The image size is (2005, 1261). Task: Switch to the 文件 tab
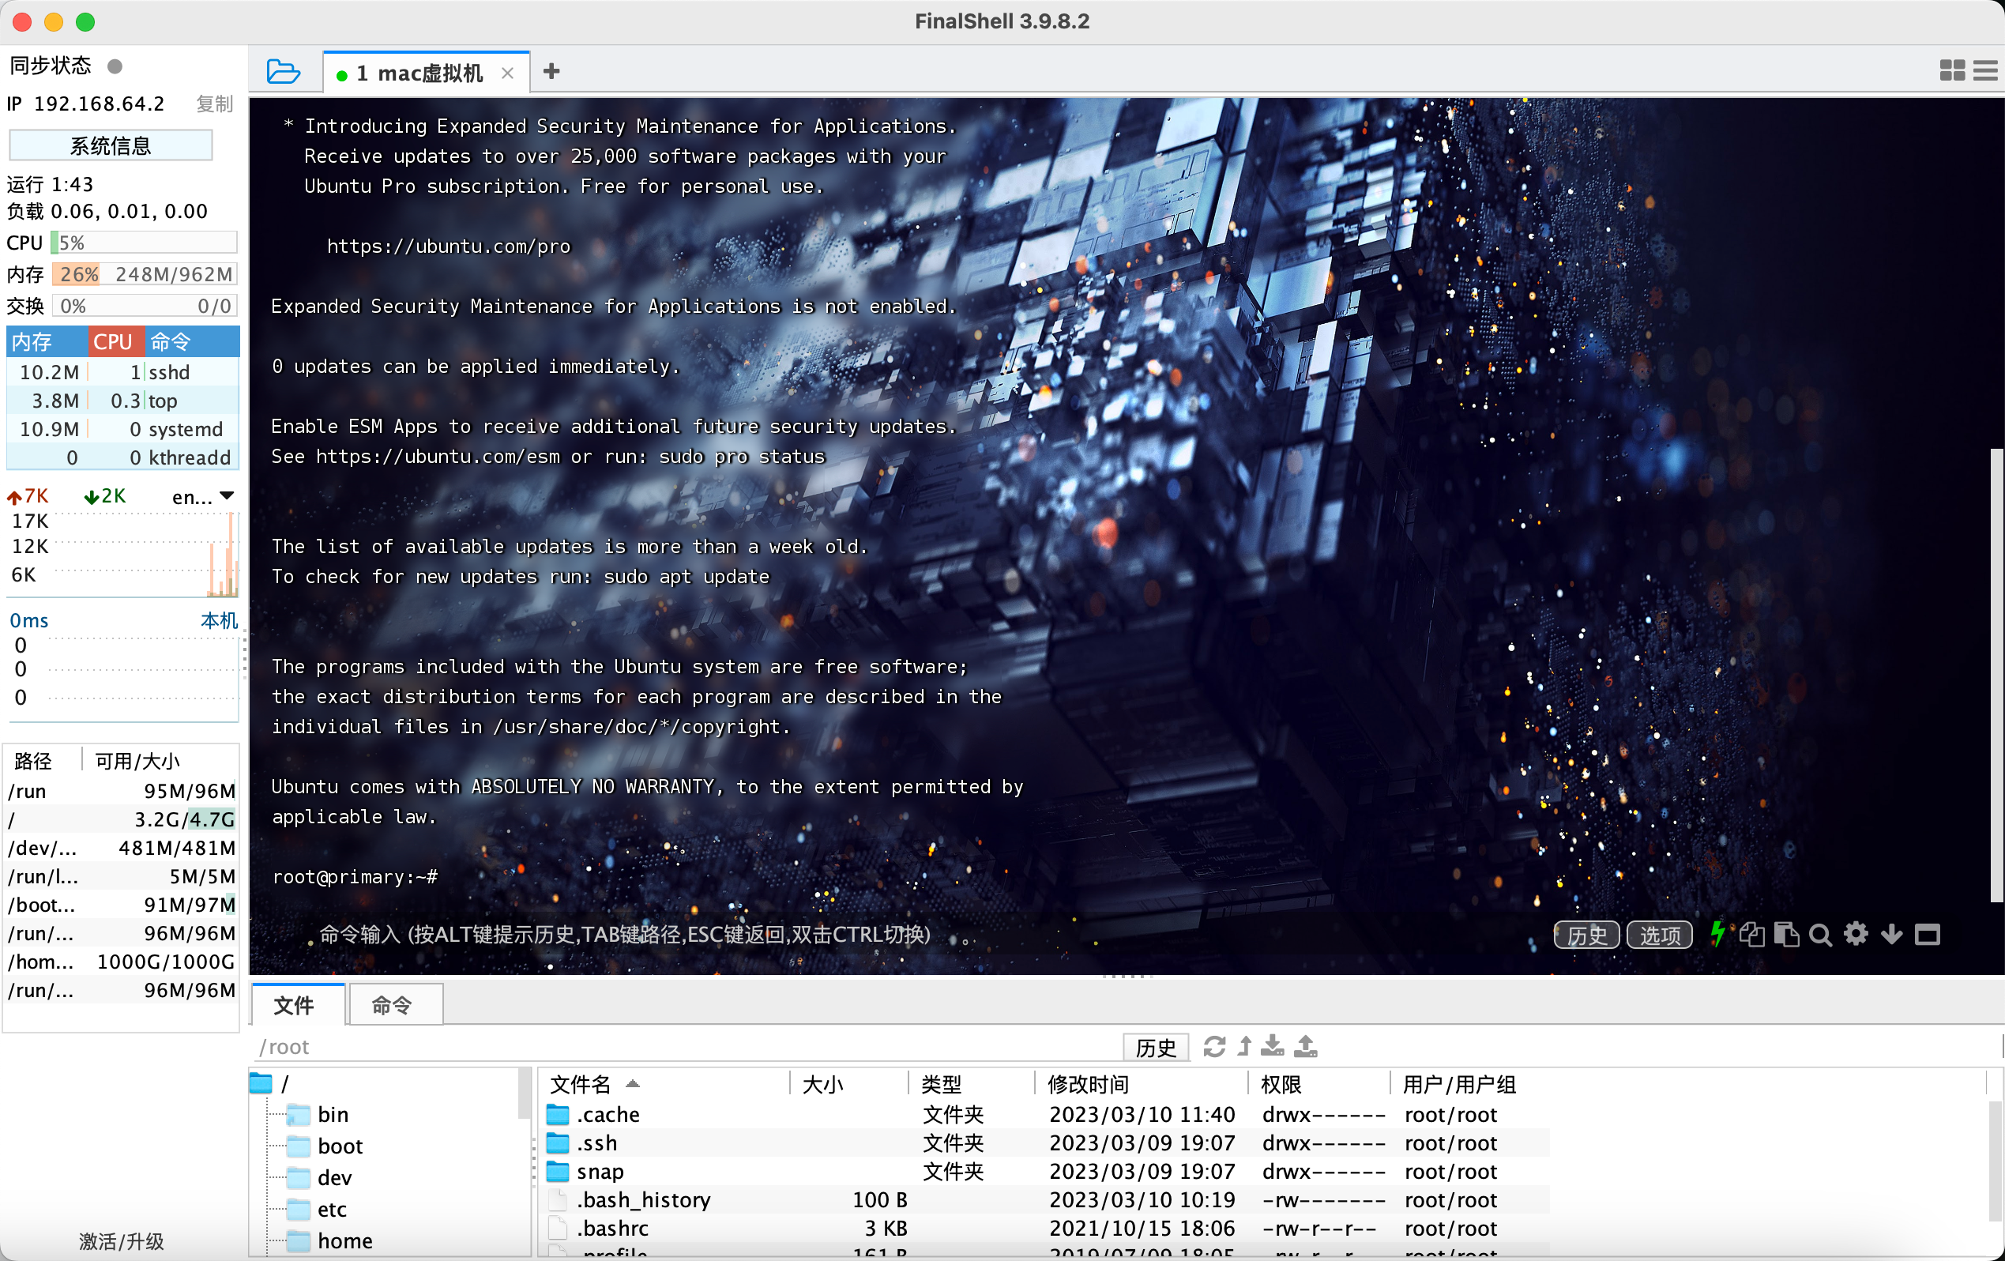click(x=297, y=1004)
